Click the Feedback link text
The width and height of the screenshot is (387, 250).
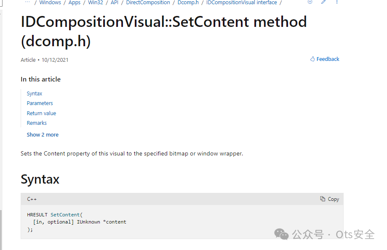tap(328, 59)
